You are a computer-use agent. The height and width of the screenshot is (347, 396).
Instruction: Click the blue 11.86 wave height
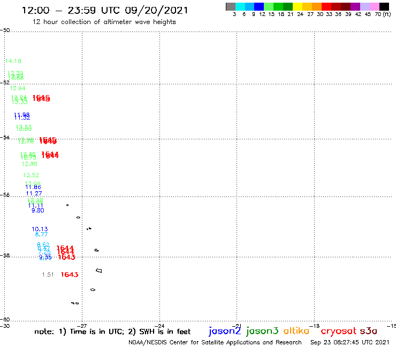coord(33,187)
